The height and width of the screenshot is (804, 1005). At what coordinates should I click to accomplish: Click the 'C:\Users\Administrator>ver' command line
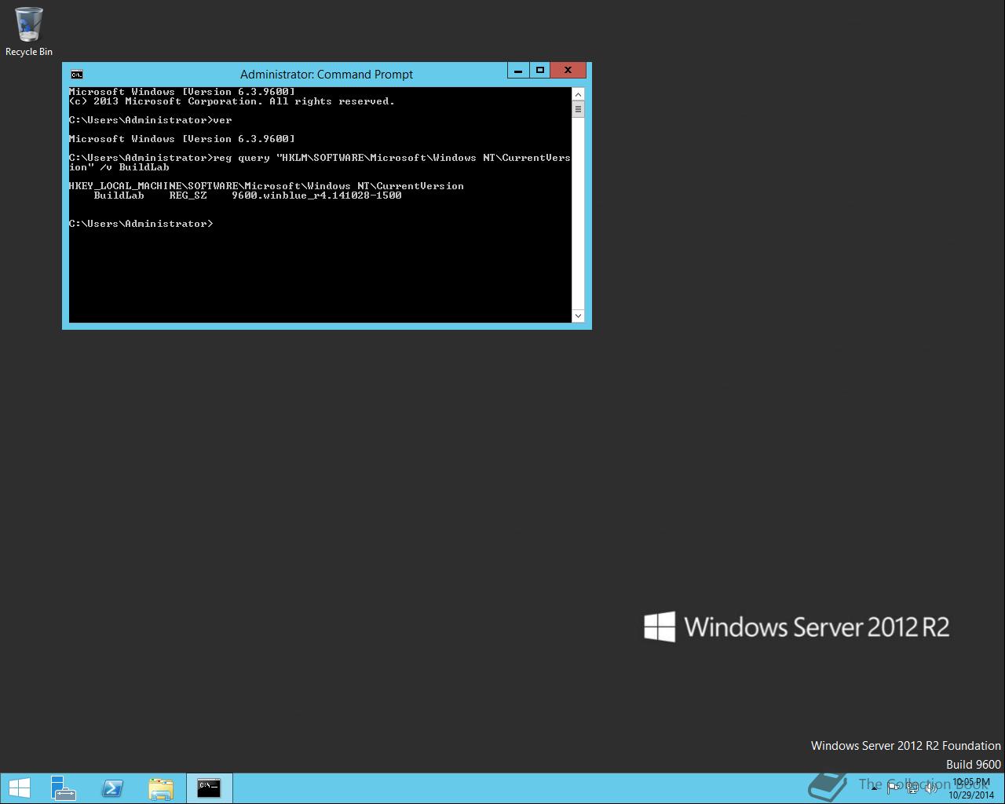pyautogui.click(x=150, y=120)
